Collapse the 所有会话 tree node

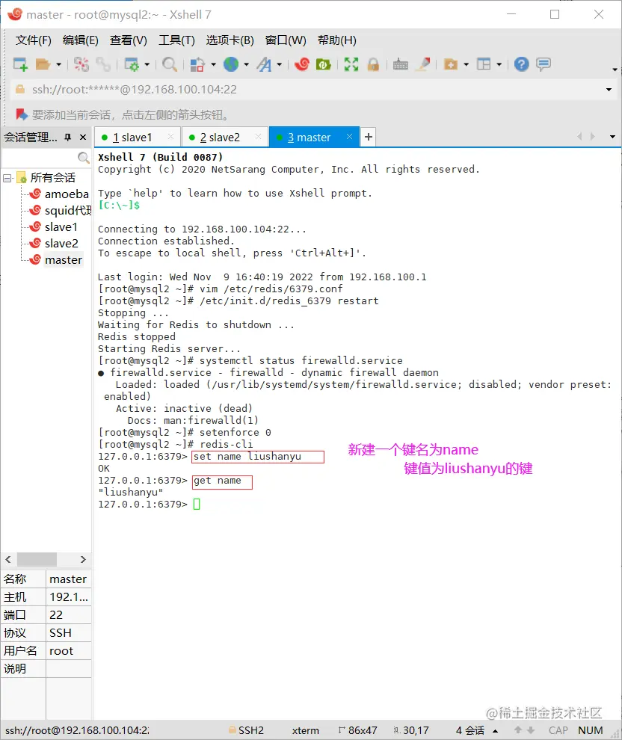7,178
